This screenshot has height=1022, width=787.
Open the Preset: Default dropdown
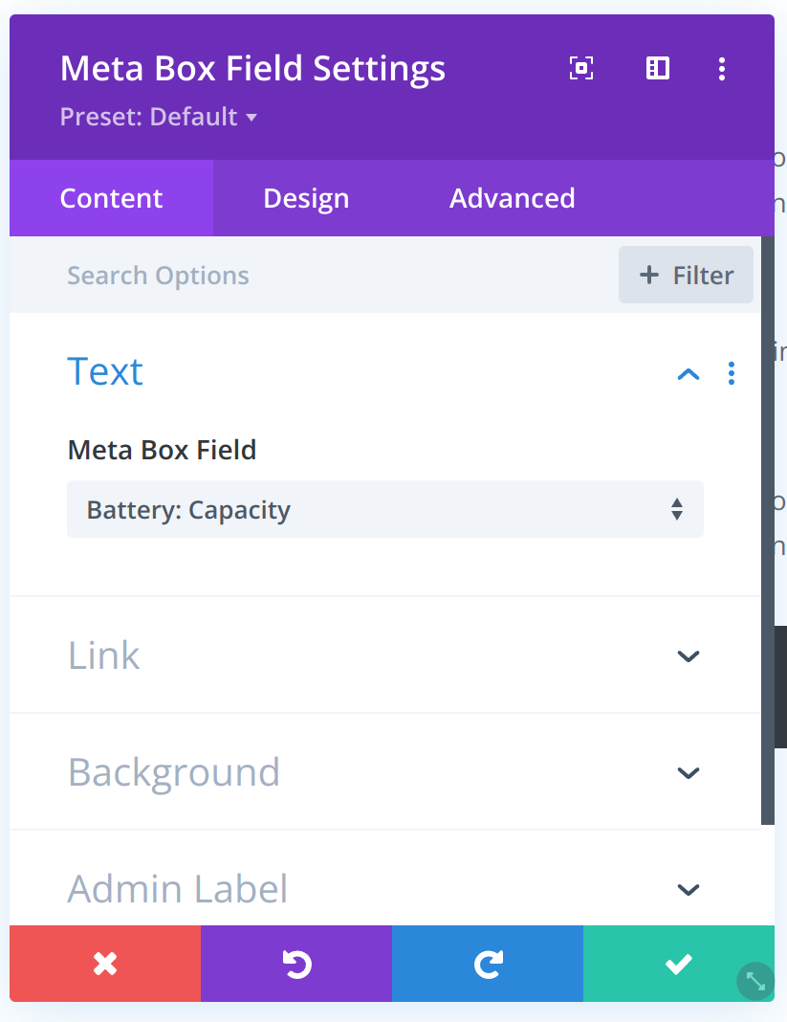pos(159,117)
